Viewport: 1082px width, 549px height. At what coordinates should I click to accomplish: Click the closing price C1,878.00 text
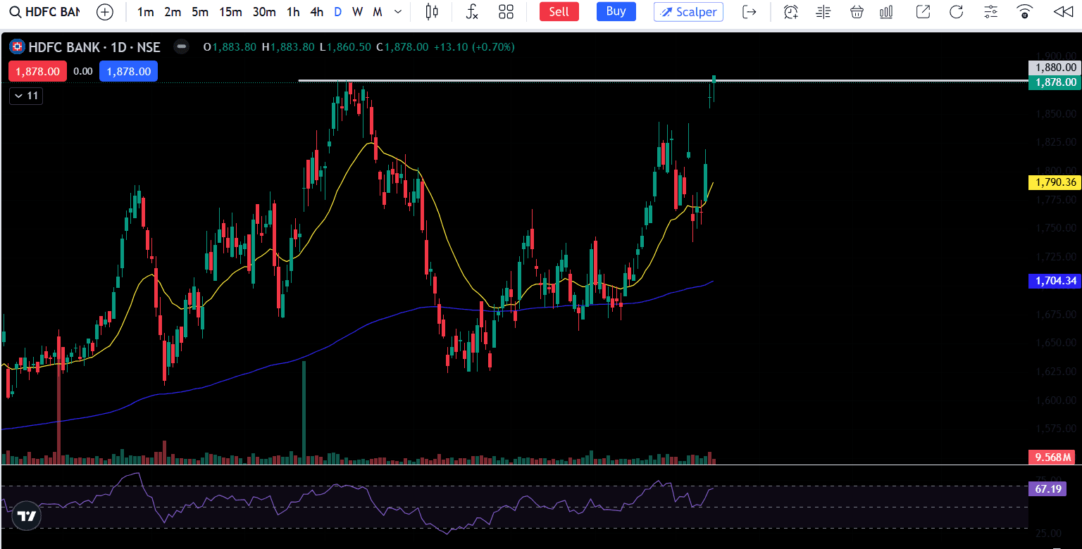[x=402, y=47]
